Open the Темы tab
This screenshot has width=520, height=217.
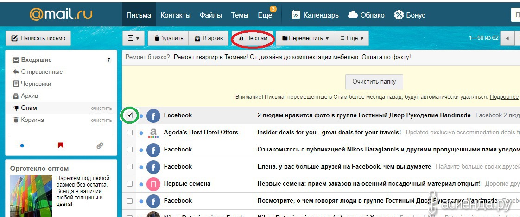pyautogui.click(x=240, y=15)
